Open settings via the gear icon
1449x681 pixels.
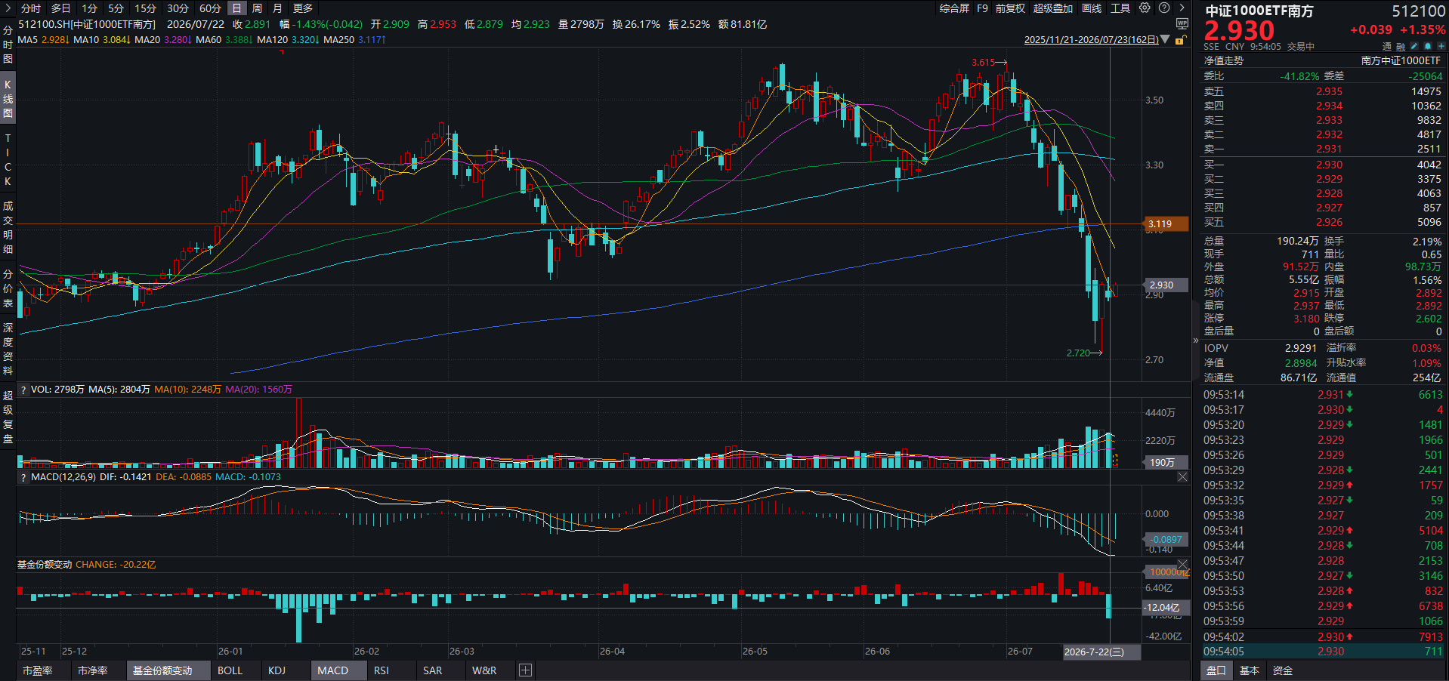coord(1145,8)
